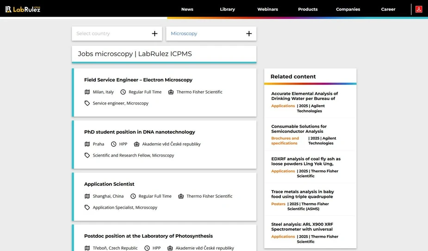Open the Career menu
Viewport: 428px width, 251px height.
[x=388, y=9]
